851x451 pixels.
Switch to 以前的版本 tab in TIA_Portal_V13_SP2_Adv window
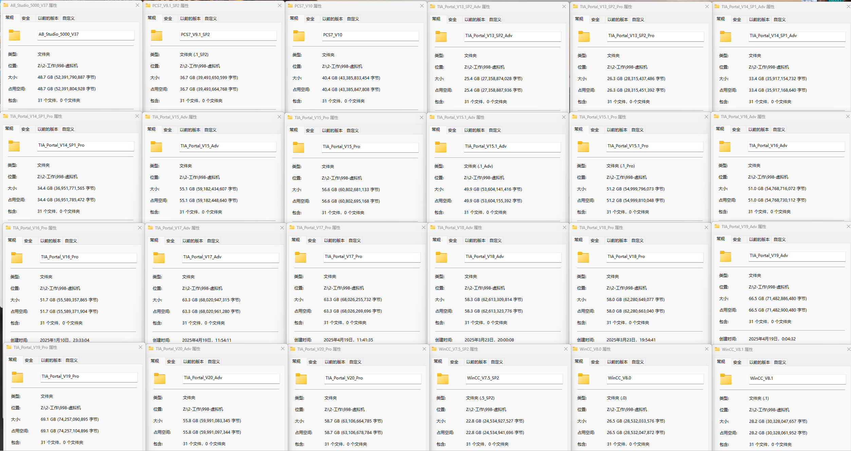click(x=475, y=20)
